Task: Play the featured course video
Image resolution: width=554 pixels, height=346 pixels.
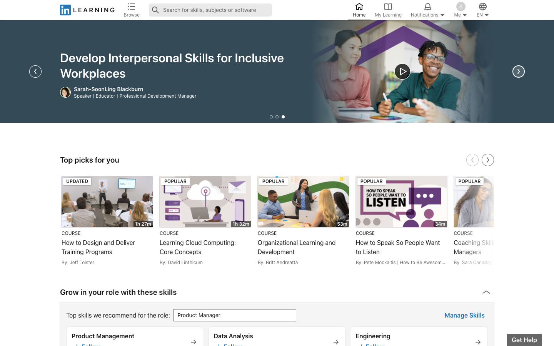Action: coord(402,72)
